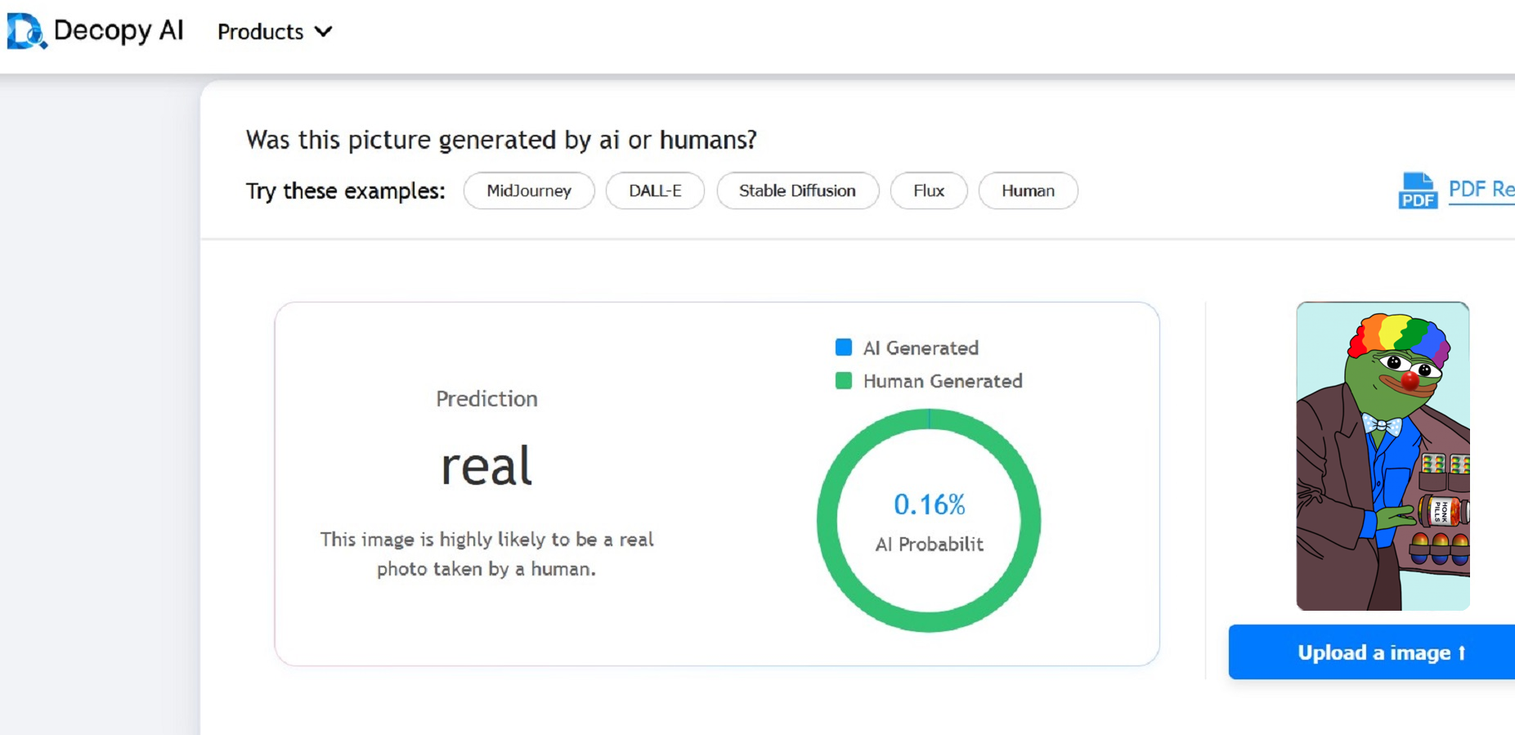The width and height of the screenshot is (1515, 735).
Task: Click the 'real' prediction result
Action: click(486, 467)
